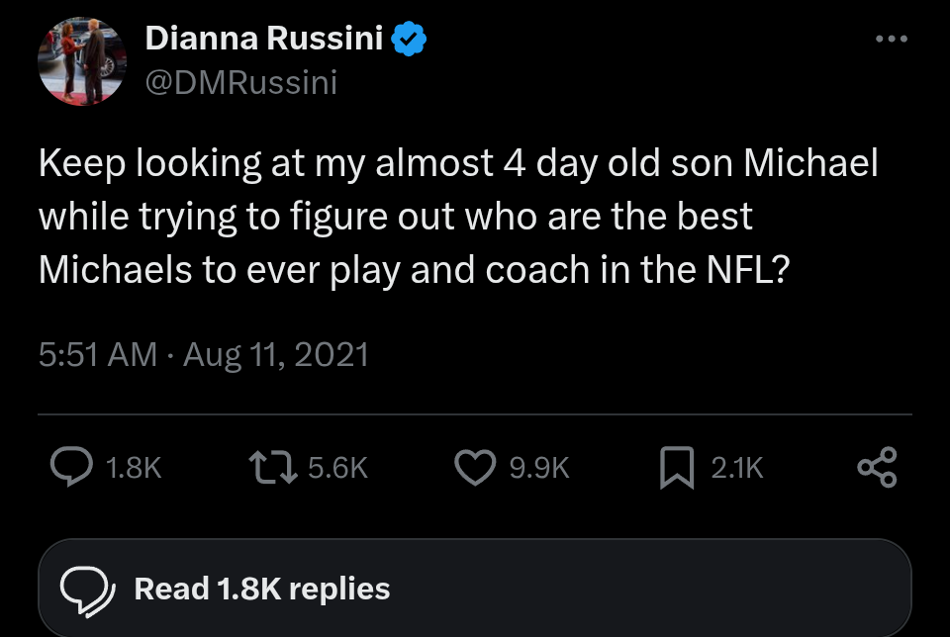Bookmark this tweet

click(677, 467)
